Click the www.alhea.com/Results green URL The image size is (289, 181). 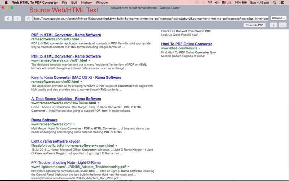[179, 48]
